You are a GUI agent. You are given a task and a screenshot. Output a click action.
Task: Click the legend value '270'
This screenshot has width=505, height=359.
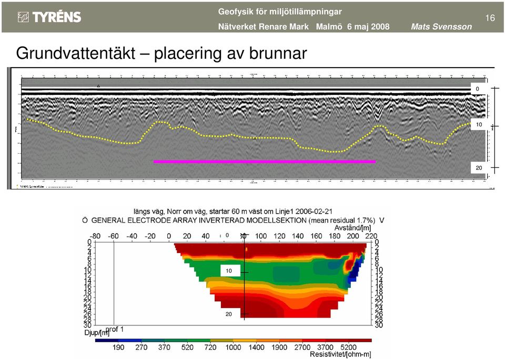[142, 347]
